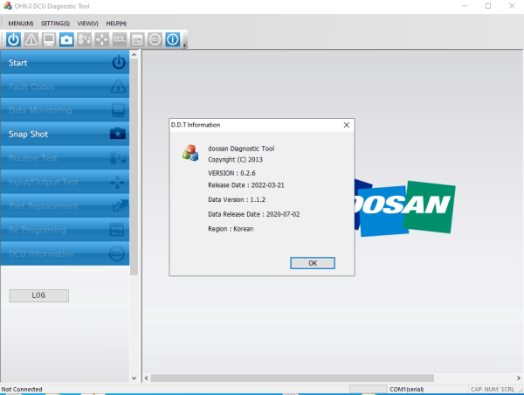Click horizontal scrollbar right arrow
This screenshot has height=395, width=524.
[x=518, y=378]
